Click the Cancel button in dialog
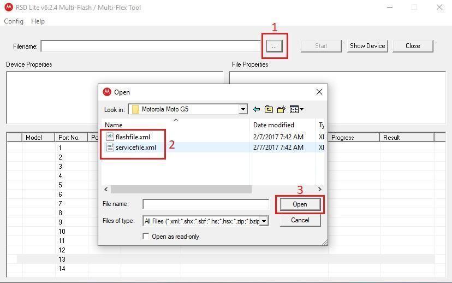The height and width of the screenshot is (283, 452). (x=300, y=220)
